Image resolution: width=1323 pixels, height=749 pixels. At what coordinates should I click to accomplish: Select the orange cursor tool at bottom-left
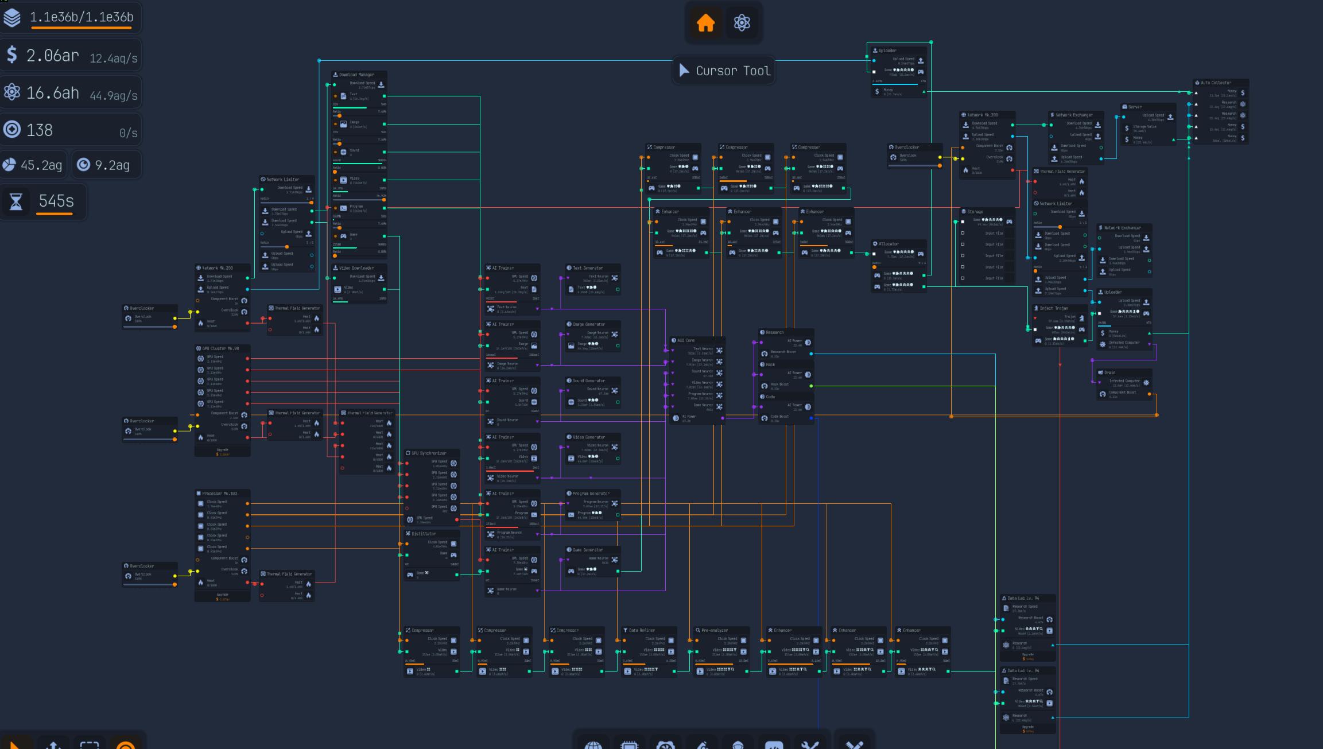[x=15, y=743]
